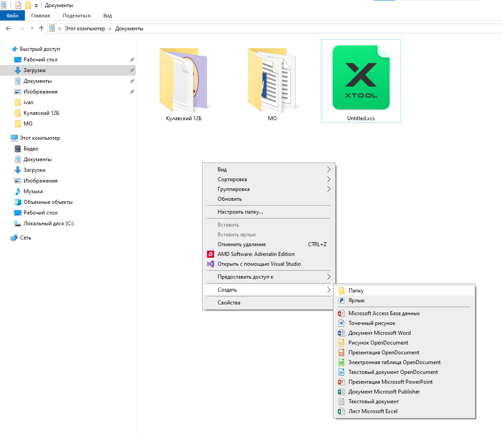503x434 pixels.
Task: Open Свойства from context menu
Action: 269,303
